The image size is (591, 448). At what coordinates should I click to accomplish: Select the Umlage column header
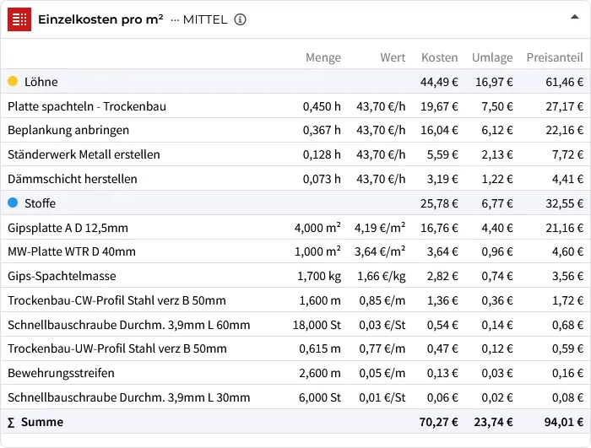[x=492, y=57]
